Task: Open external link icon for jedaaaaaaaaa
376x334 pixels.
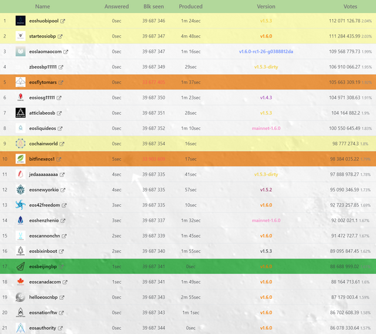Action: coord(62,175)
